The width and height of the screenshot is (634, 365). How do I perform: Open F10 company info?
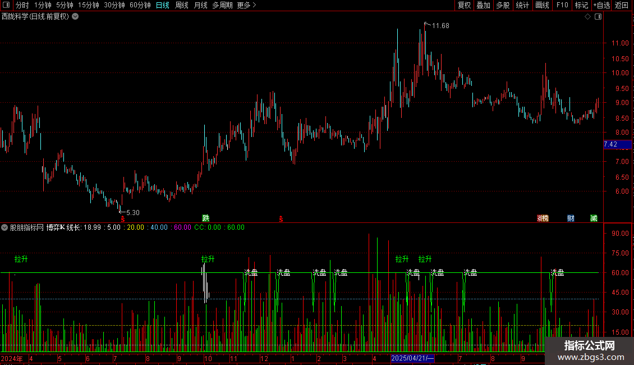562,5
